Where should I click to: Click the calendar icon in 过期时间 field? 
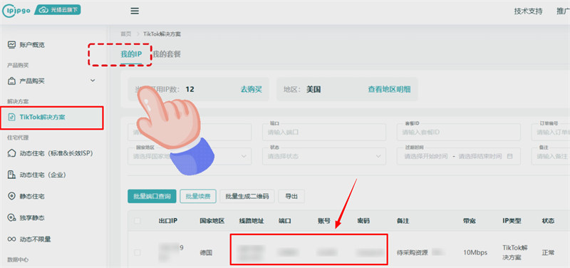(509, 156)
